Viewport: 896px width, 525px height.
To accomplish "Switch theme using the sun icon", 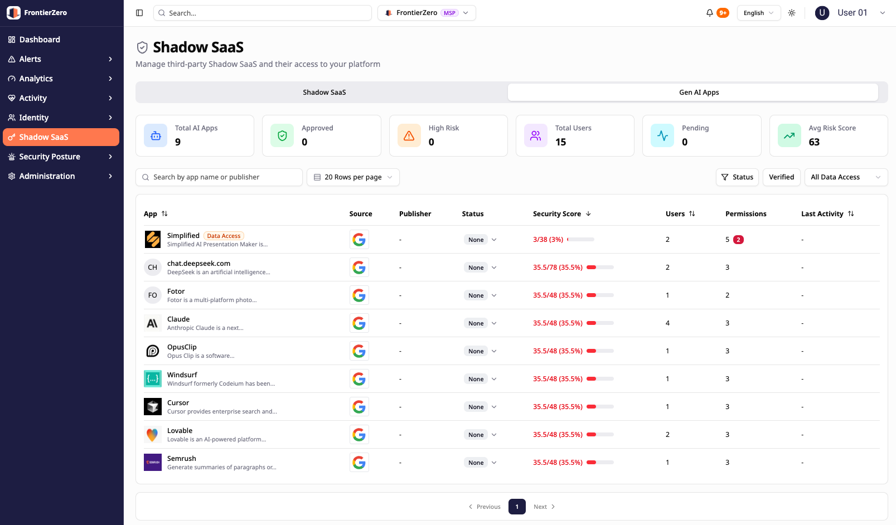I will (792, 13).
